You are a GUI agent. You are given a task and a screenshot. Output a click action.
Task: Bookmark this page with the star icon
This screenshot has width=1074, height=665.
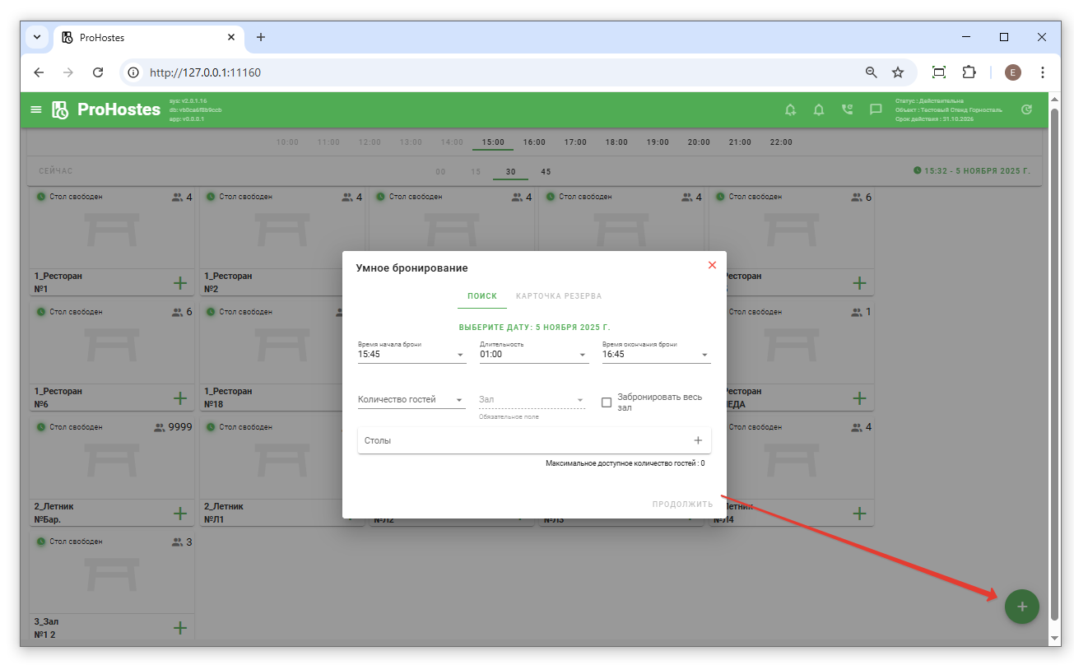[898, 72]
